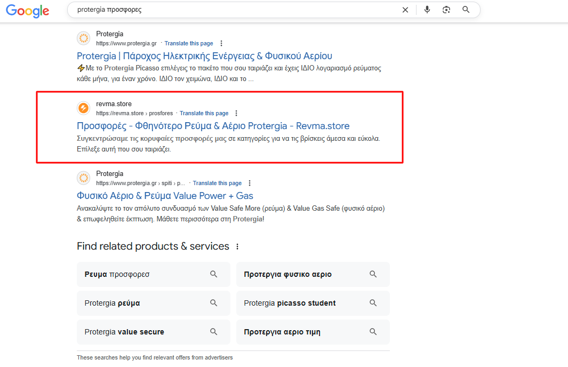Open three-dot menu for Value Power result
Image resolution: width=568 pixels, height=367 pixels.
(x=250, y=183)
